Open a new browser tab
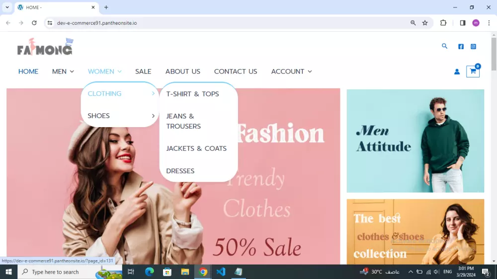 tap(106, 7)
